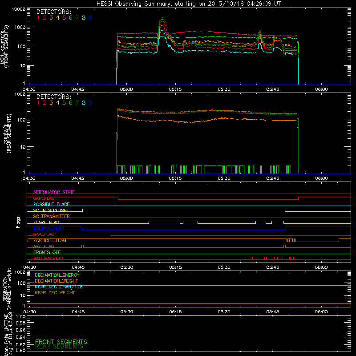The image size is (356, 356).
Task: Click the 05:45 time label under the Flags panel
Action: 272,267
